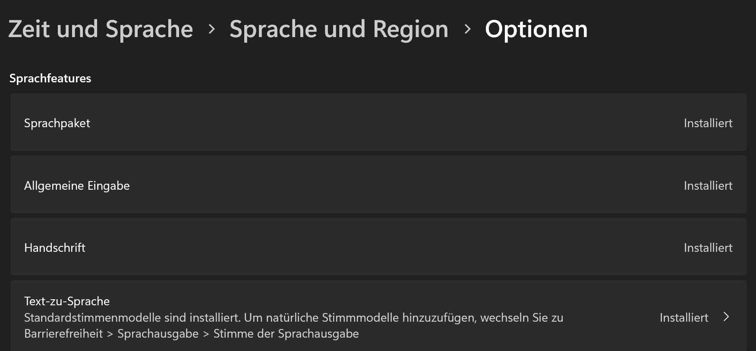Select the Handschrift label
The height and width of the screenshot is (351, 756).
coord(55,248)
